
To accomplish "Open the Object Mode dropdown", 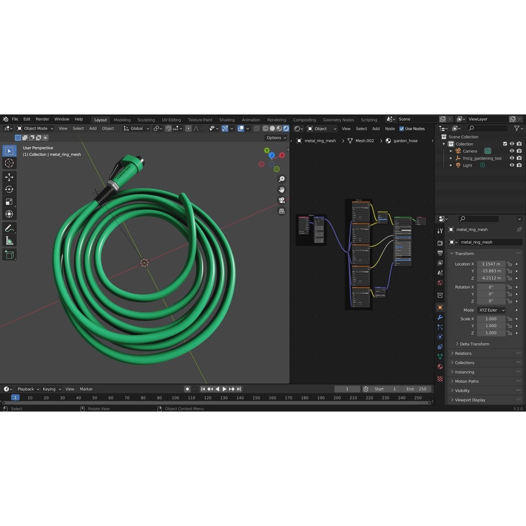I will (36, 129).
